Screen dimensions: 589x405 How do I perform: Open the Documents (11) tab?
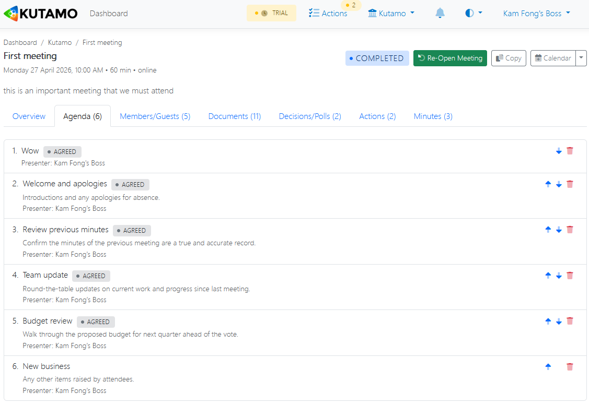(234, 116)
